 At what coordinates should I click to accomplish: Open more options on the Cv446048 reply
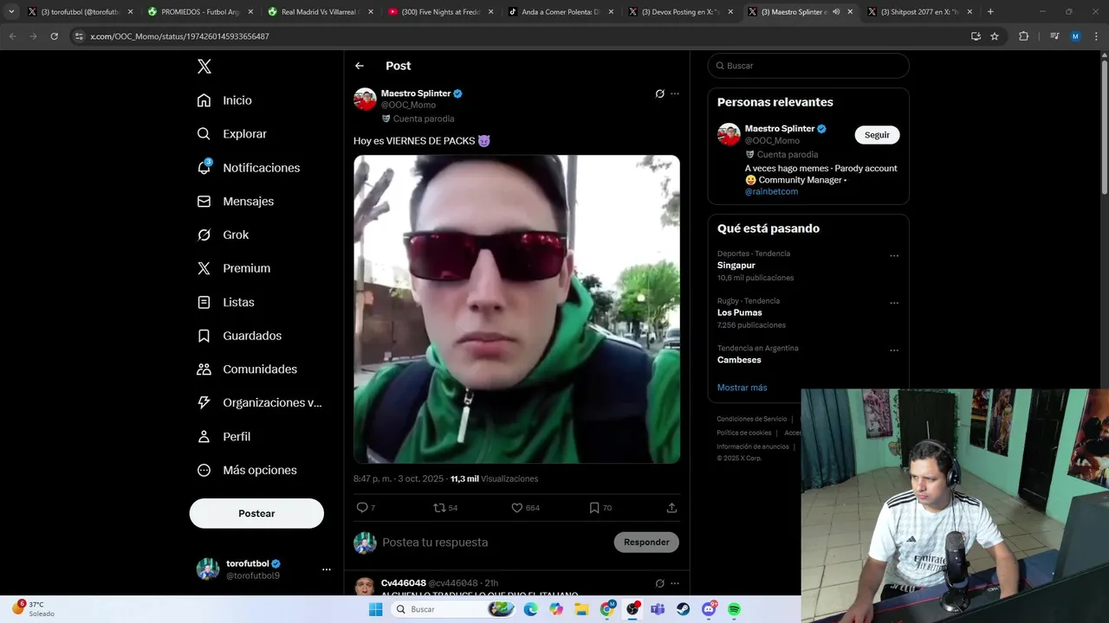coord(675,583)
